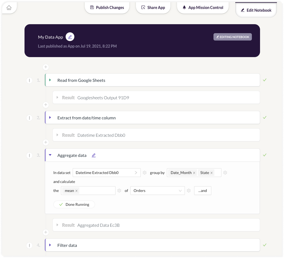Screen dimensions: 284x258
Task: Click the Extract from date/time status checkmark
Action: 265,117
